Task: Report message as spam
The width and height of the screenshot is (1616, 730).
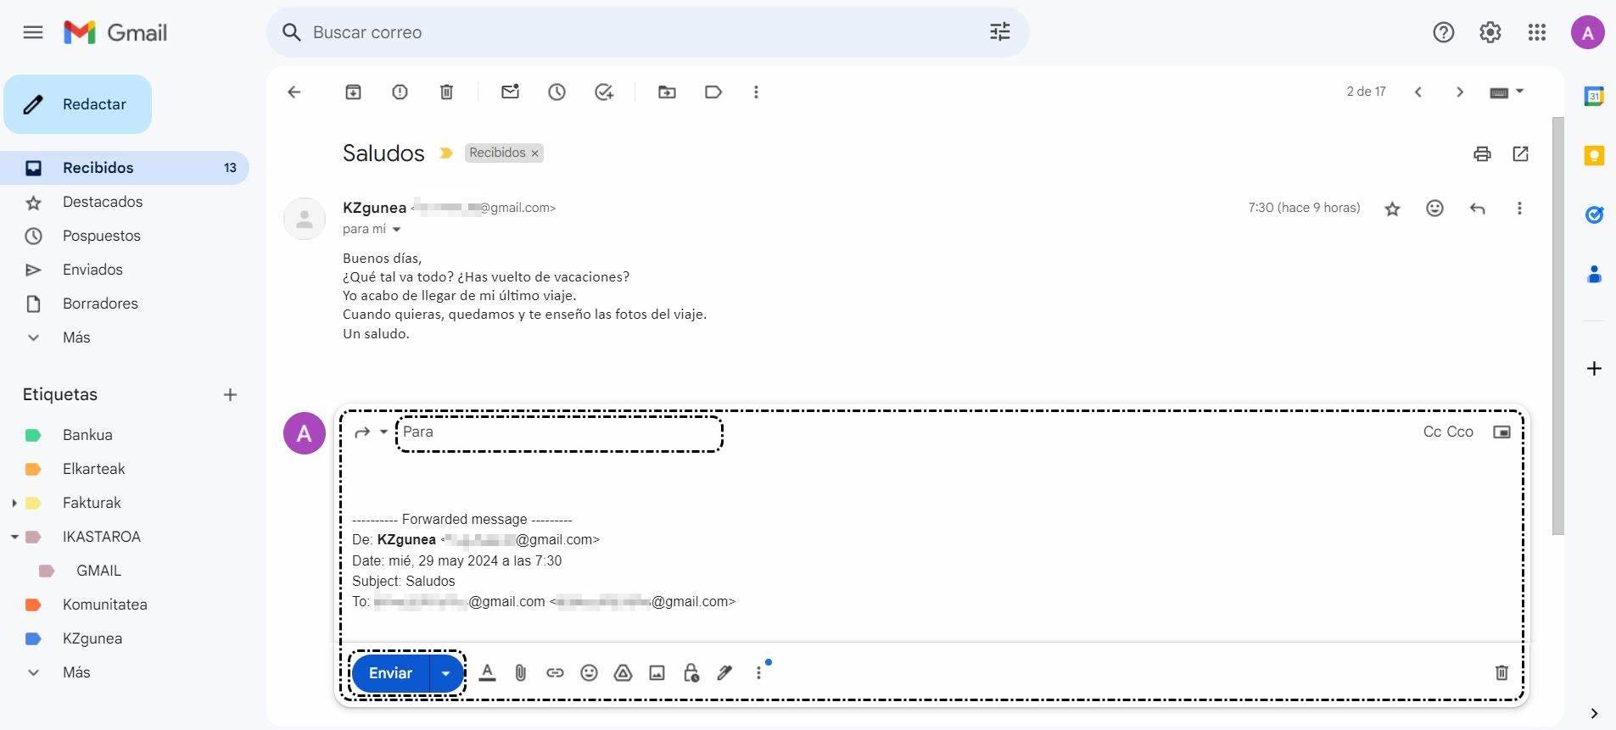Action: (x=400, y=92)
